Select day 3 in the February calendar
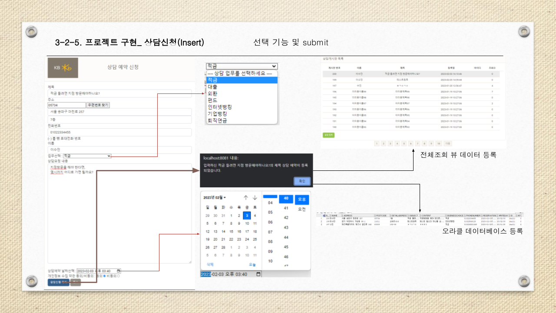 [247, 216]
